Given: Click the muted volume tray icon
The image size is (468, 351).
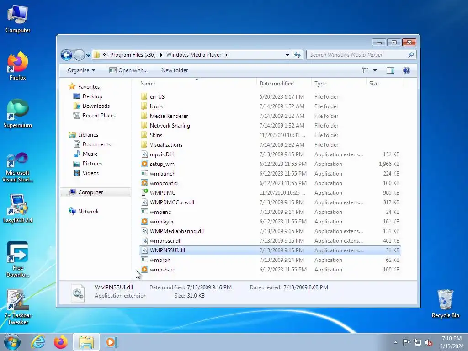Looking at the screenshot, I should 429,342.
